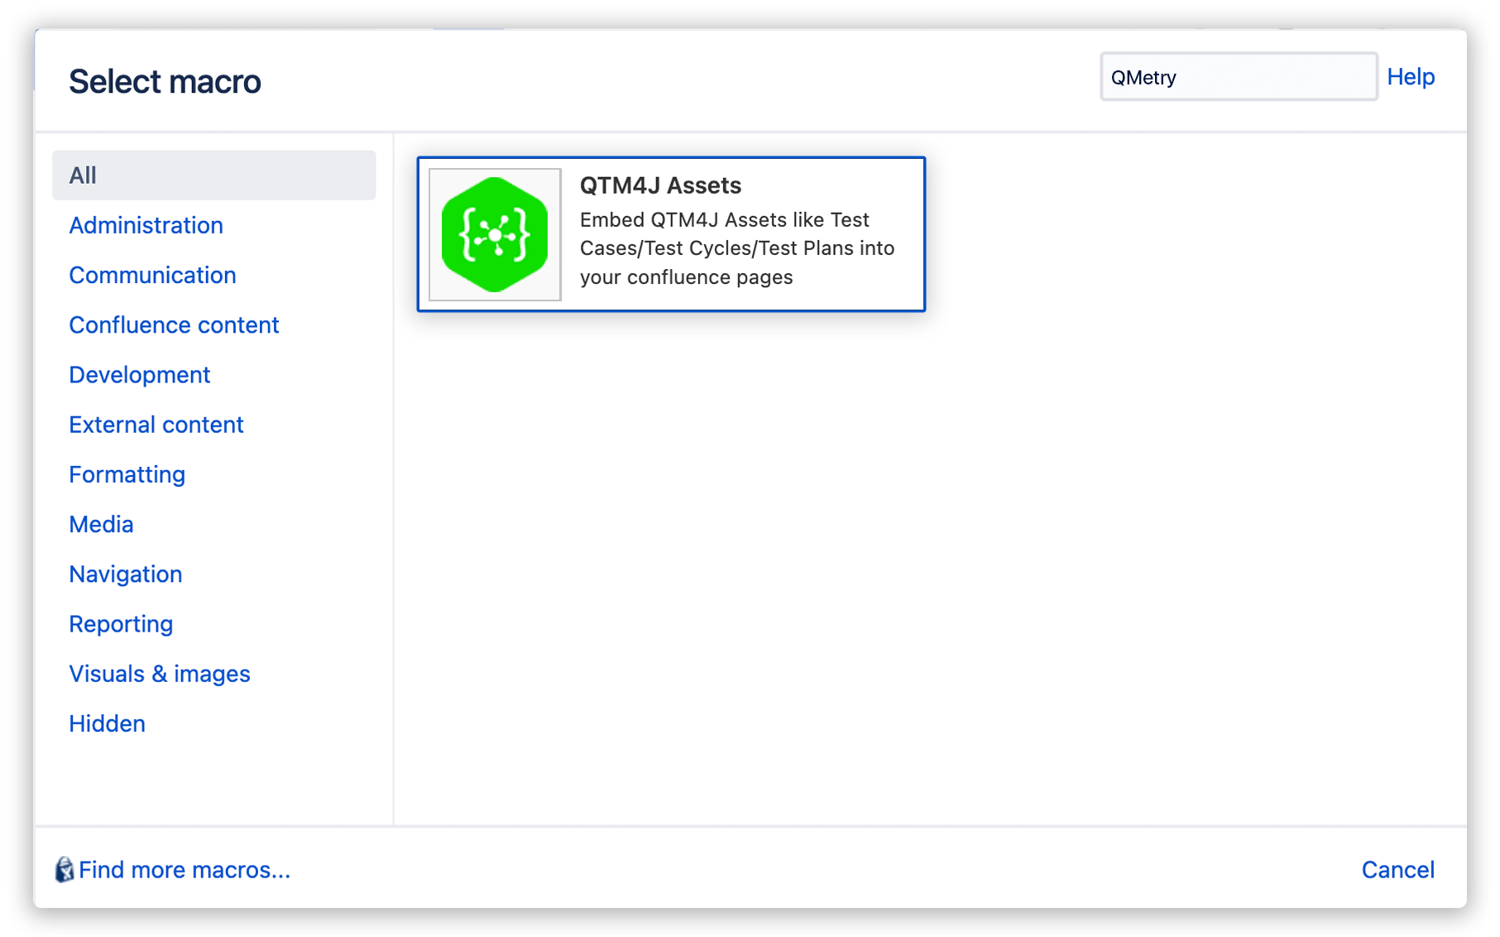
Task: Click the QTM4J Assets green hexagon icon
Action: point(495,235)
